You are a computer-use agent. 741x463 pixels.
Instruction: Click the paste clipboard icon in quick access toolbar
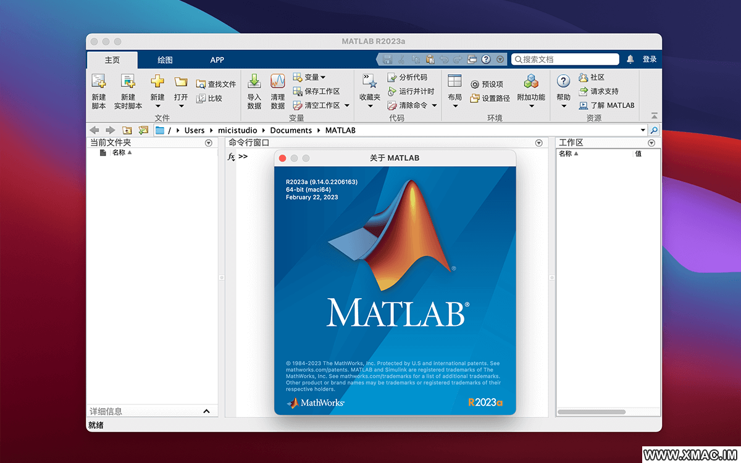[x=430, y=59]
